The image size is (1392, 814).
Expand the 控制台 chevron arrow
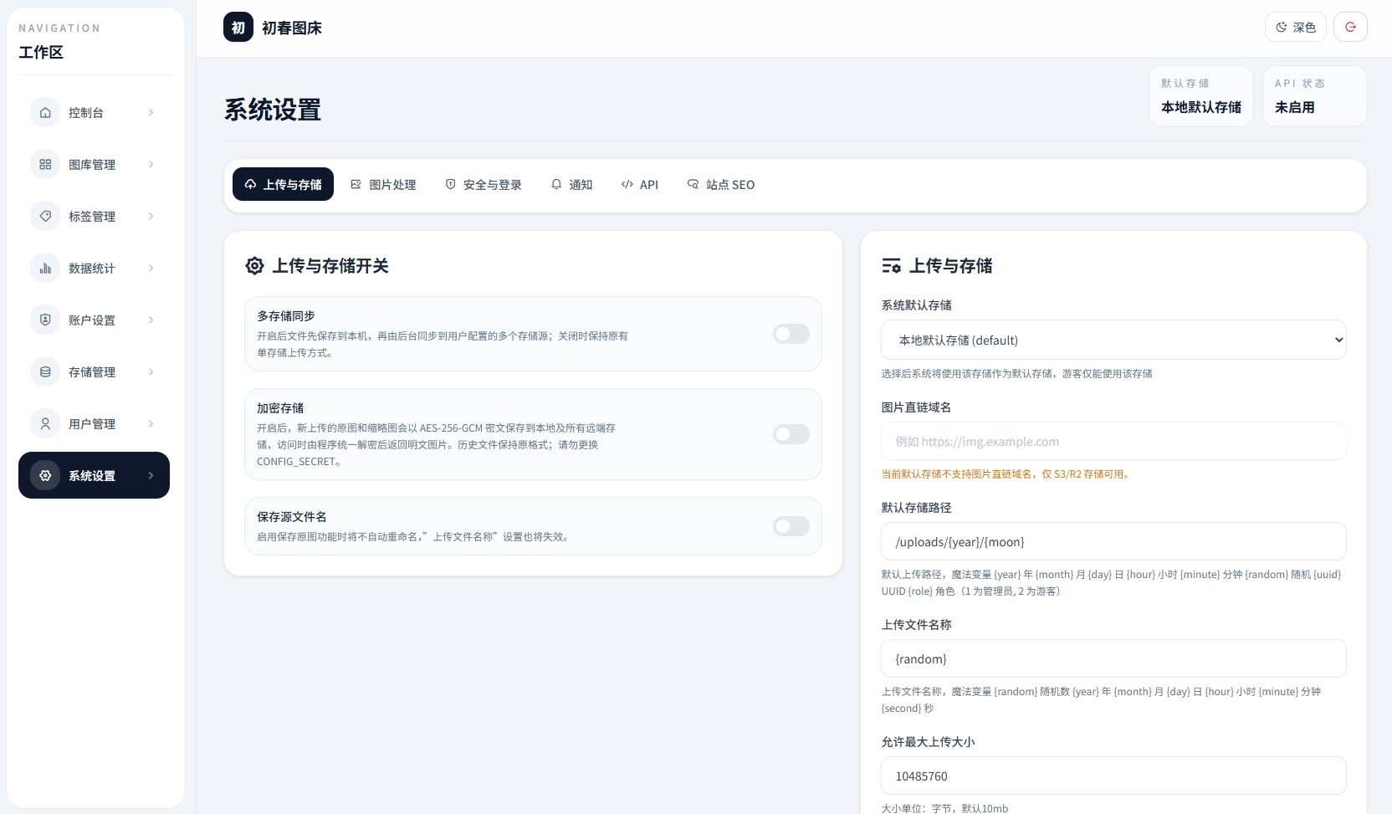pyautogui.click(x=151, y=112)
